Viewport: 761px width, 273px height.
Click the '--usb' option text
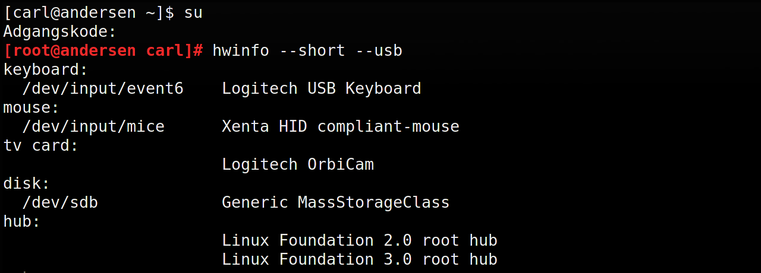[379, 50]
